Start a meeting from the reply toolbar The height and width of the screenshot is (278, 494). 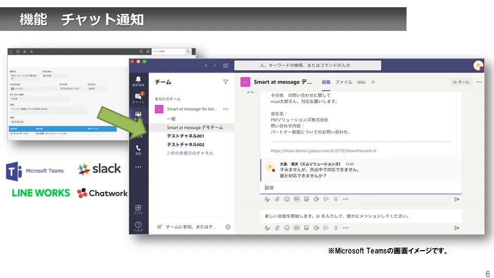click(316, 199)
